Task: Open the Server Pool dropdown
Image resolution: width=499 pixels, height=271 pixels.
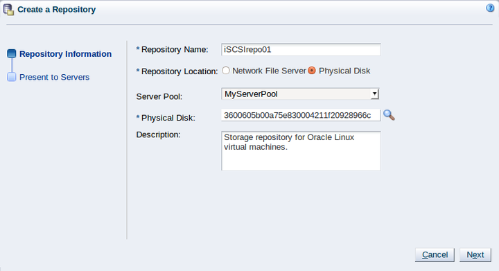Action: point(300,94)
